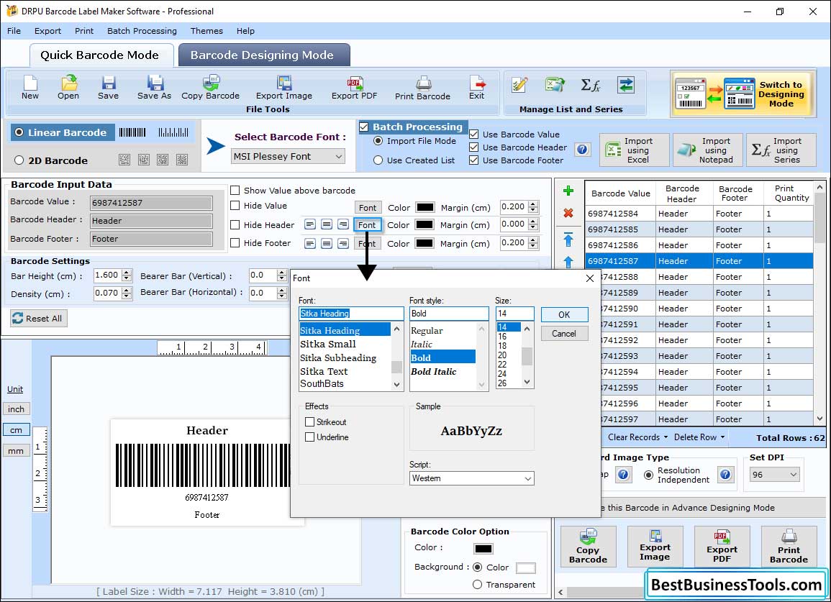Open the Help menu
The width and height of the screenshot is (831, 602).
245,31
